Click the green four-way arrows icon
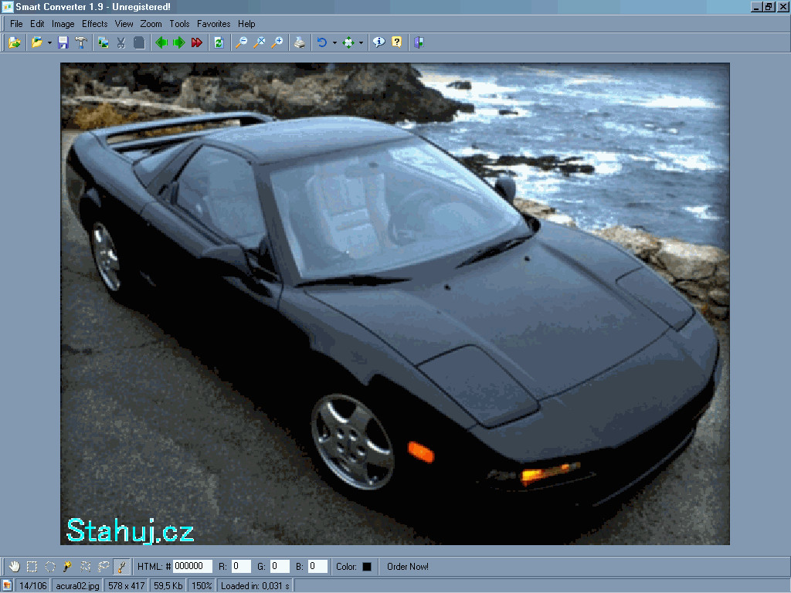Screen dimensions: 791x593 pos(348,43)
